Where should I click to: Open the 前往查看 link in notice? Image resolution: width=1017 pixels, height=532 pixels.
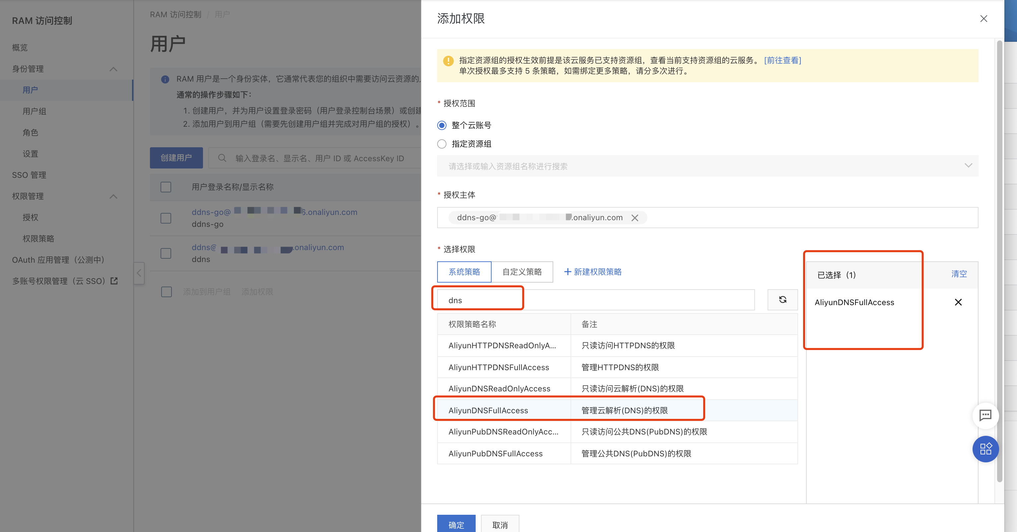coord(782,60)
